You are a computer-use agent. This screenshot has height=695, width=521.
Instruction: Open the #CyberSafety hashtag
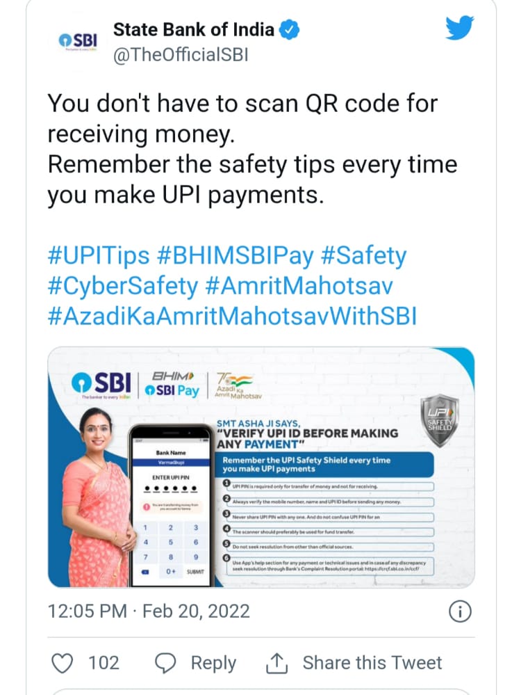coord(123,287)
